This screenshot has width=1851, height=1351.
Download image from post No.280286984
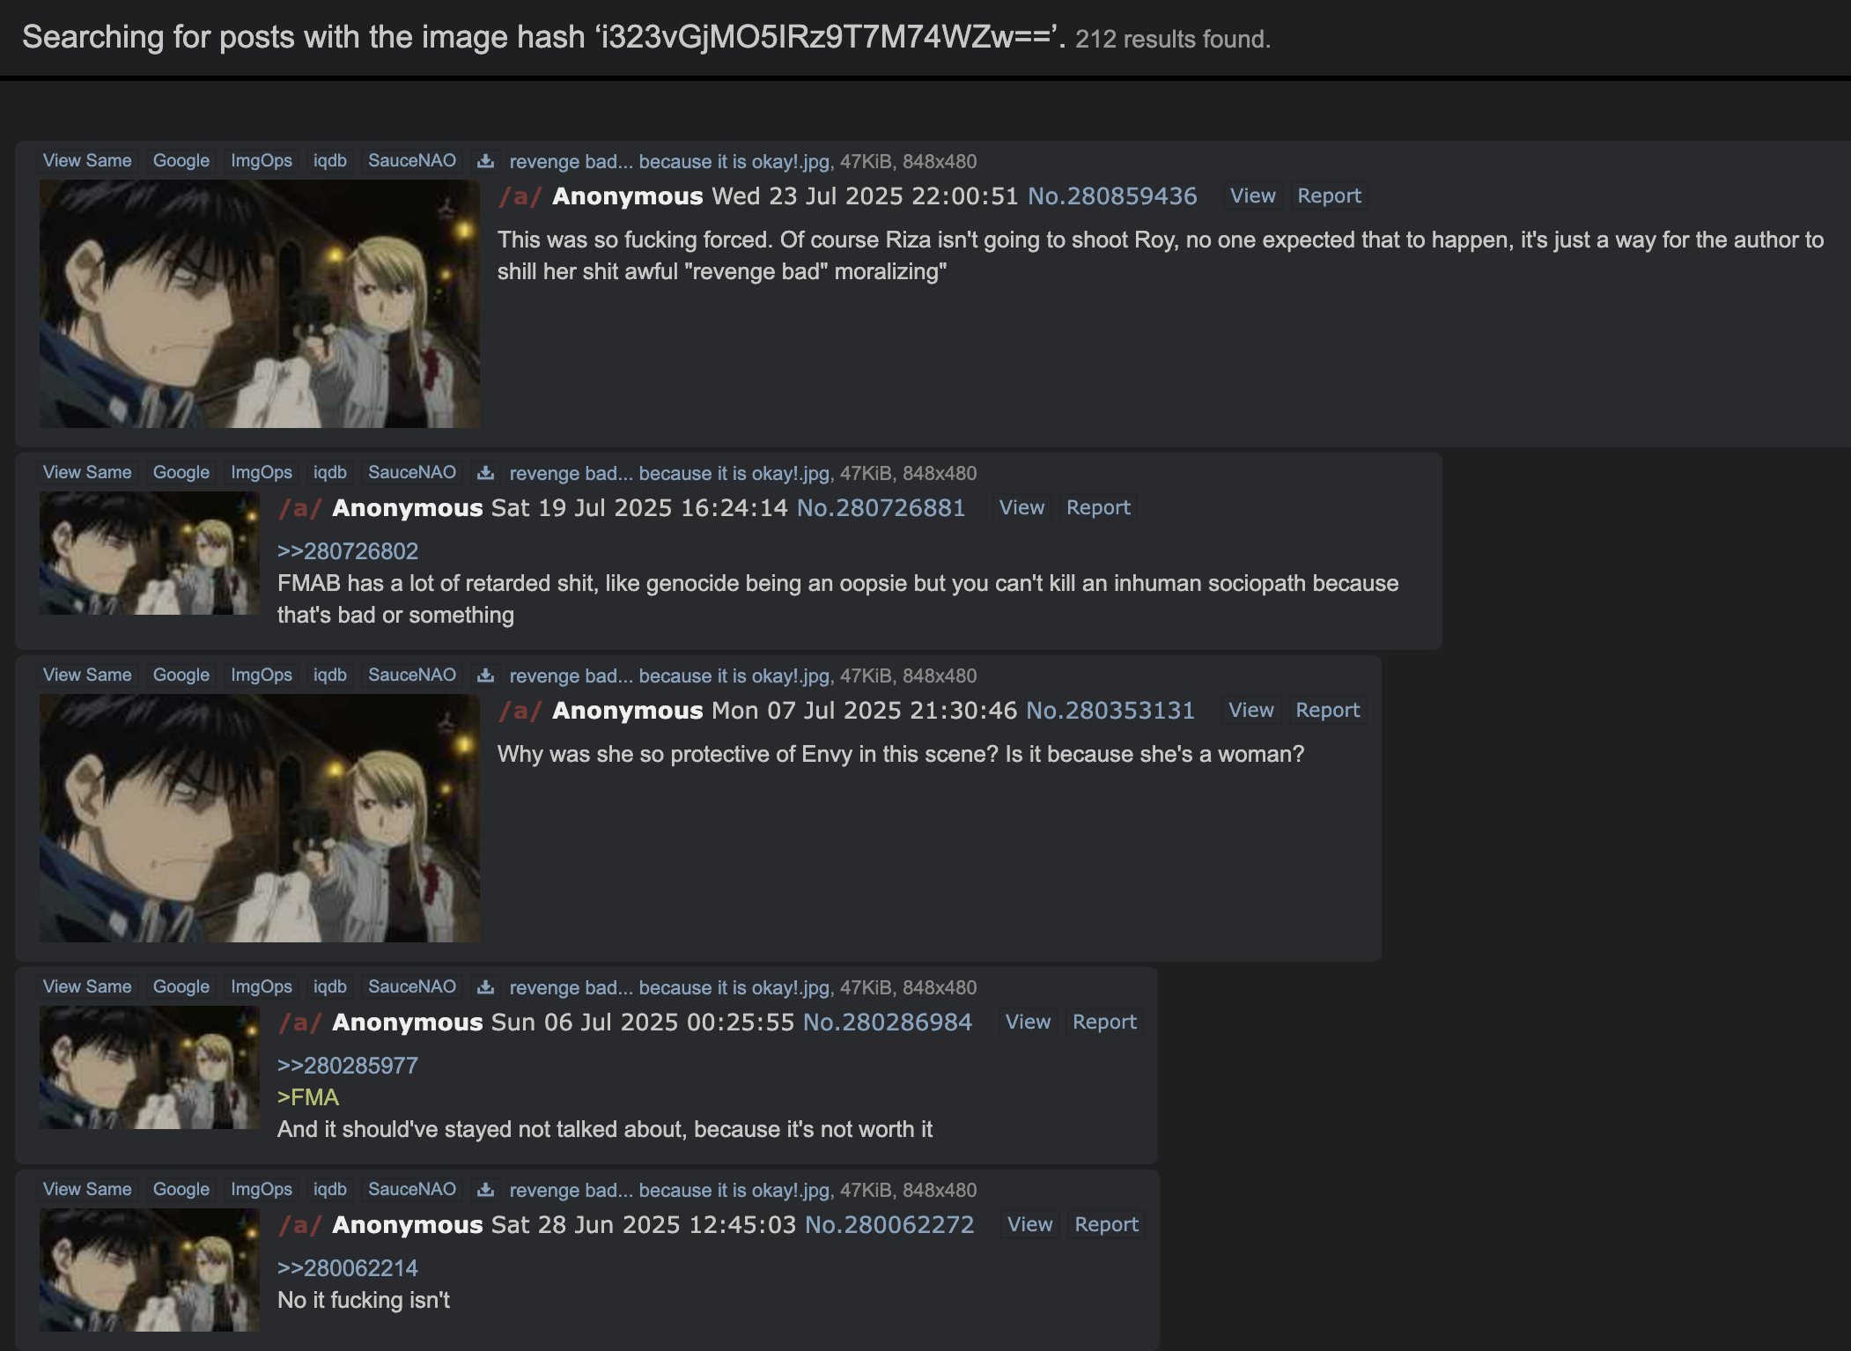(x=485, y=987)
